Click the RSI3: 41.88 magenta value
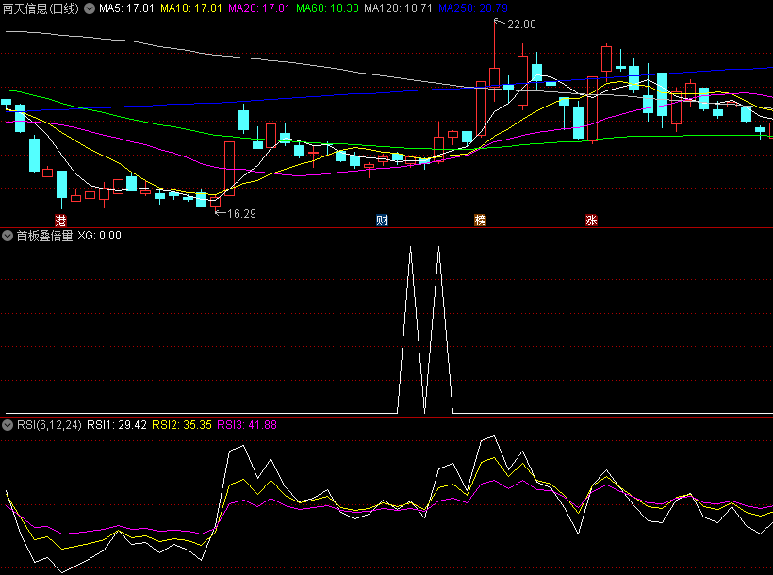This screenshot has height=575, width=773. 247,425
